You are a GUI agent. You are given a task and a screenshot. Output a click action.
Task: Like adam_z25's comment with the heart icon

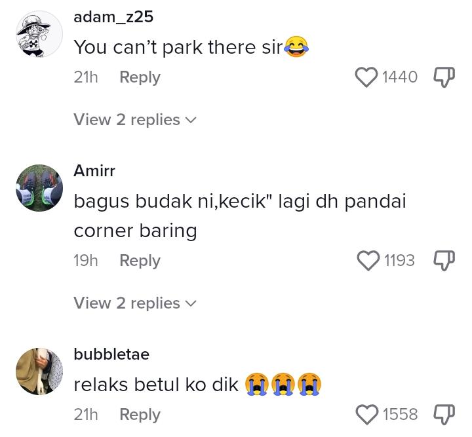tap(366, 77)
